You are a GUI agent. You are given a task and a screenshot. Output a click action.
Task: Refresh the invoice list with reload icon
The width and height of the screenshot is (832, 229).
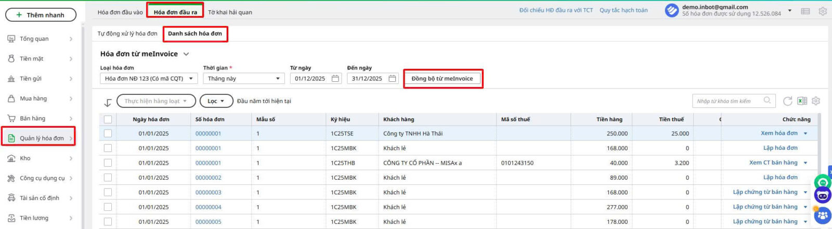788,101
